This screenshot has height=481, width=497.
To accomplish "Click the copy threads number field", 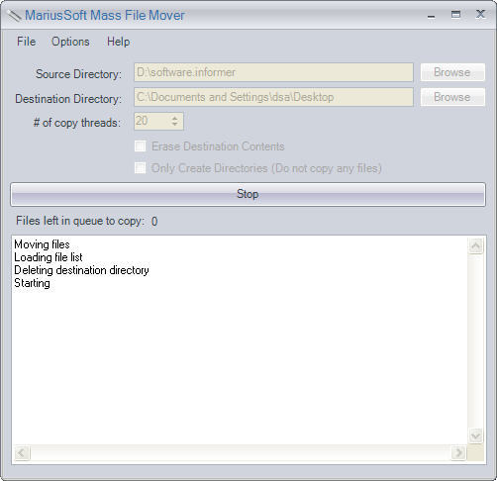I will coord(158,121).
